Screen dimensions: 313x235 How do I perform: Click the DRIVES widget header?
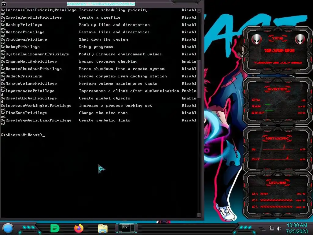click(277, 183)
